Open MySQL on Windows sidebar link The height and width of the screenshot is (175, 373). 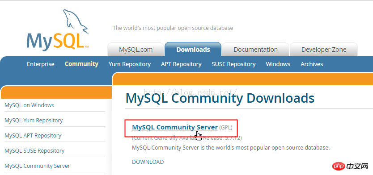(29, 105)
